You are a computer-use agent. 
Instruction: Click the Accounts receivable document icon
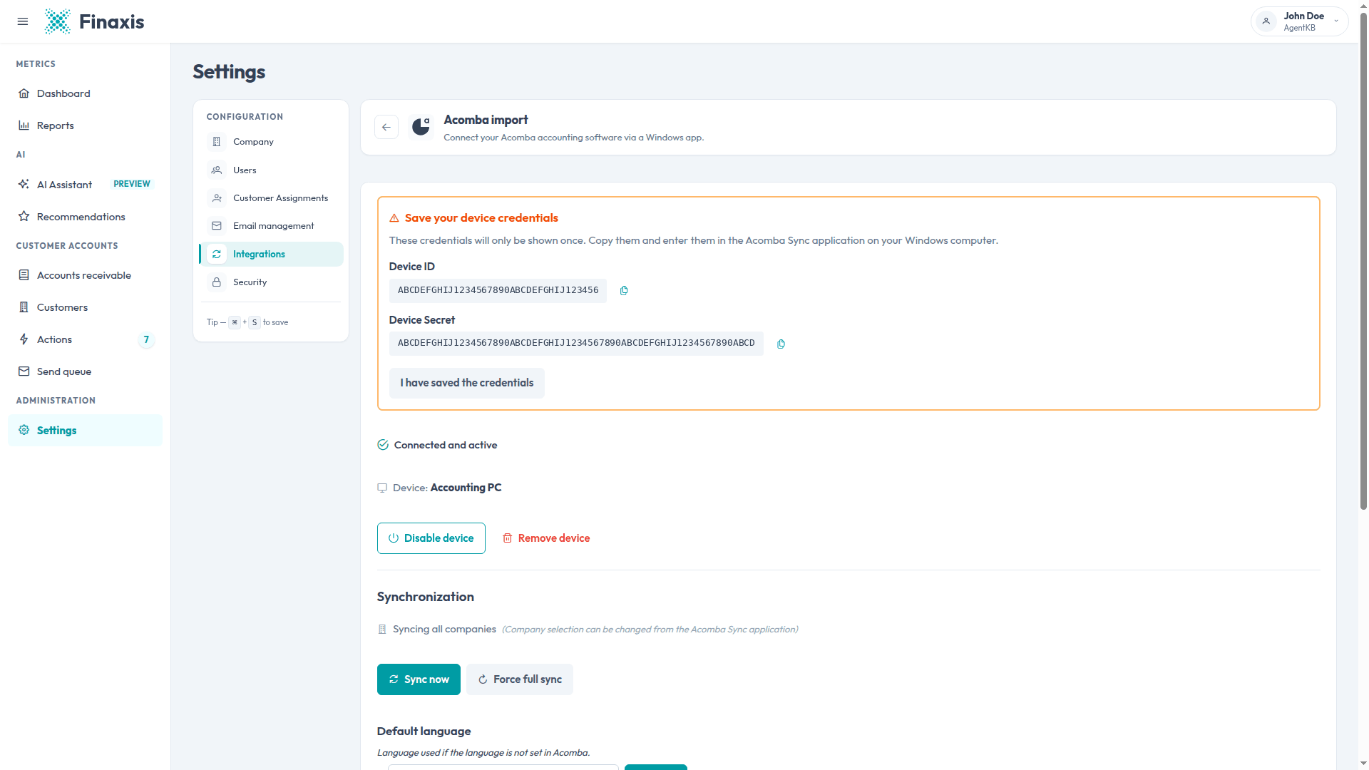24,275
